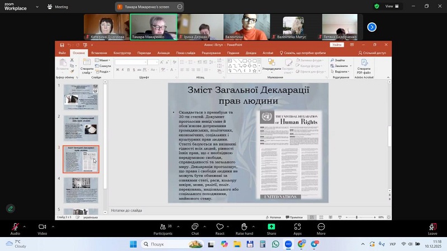Leave the Zoom meeting

432,227
